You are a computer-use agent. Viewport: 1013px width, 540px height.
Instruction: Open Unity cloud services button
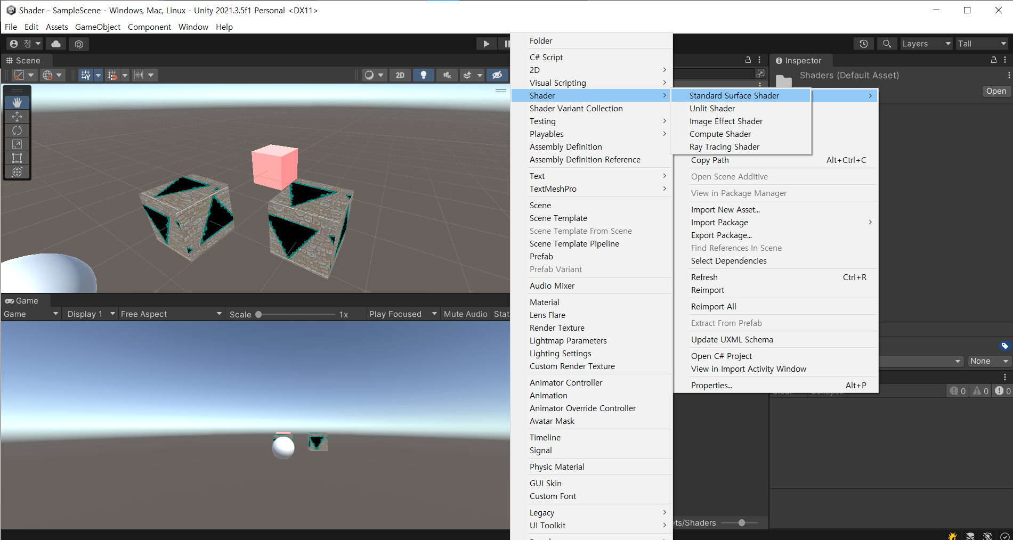56,44
